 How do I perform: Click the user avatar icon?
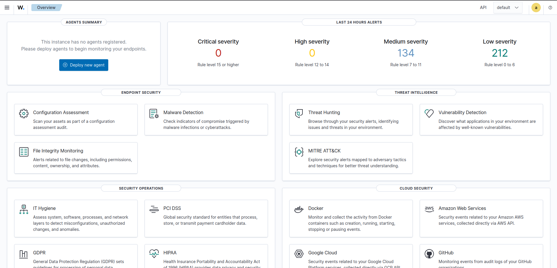[536, 8]
